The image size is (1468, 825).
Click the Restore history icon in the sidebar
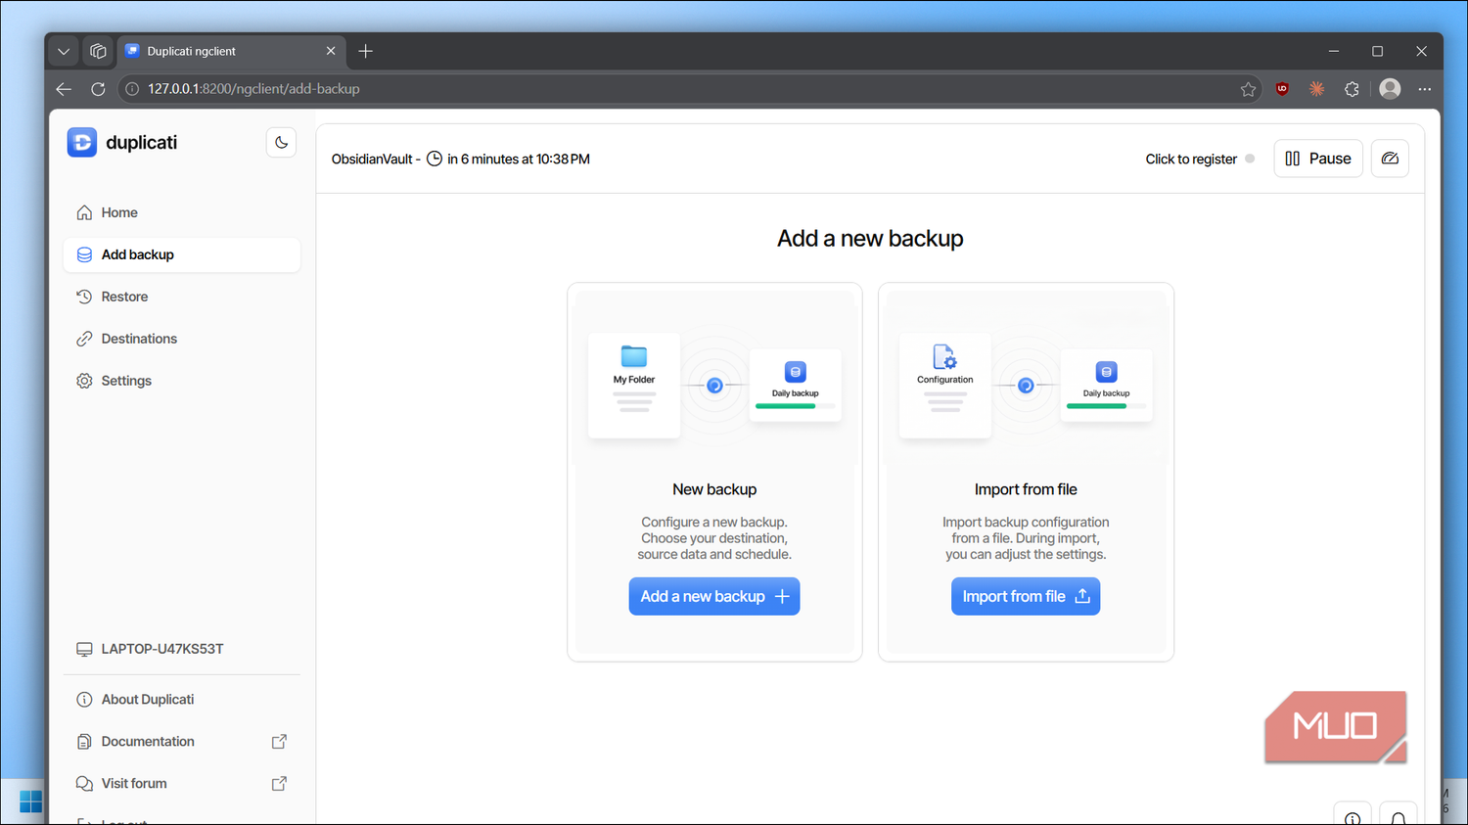[x=84, y=297]
